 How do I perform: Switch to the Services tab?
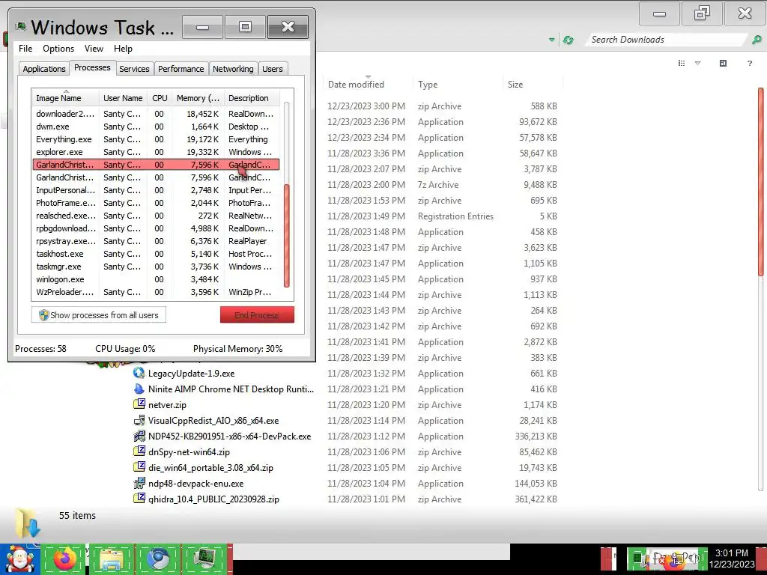134,69
